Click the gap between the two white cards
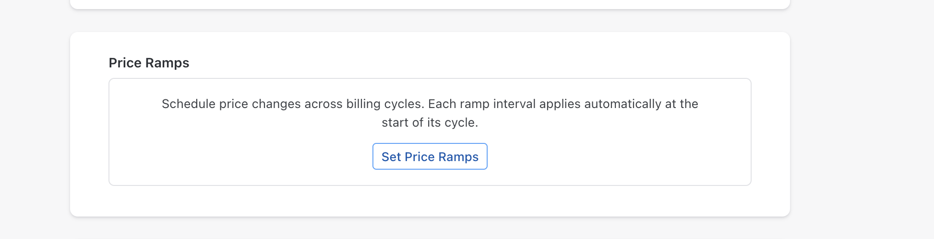Viewport: 934px width, 239px height. 430,21
